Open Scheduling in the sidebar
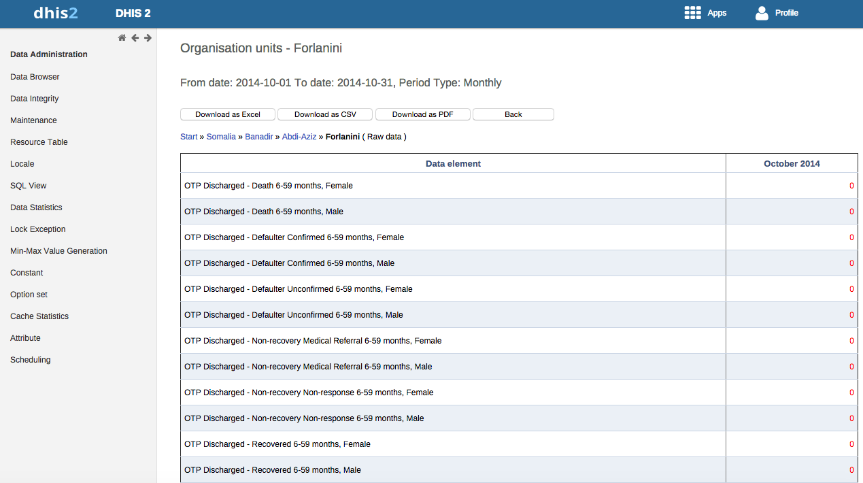 [31, 360]
